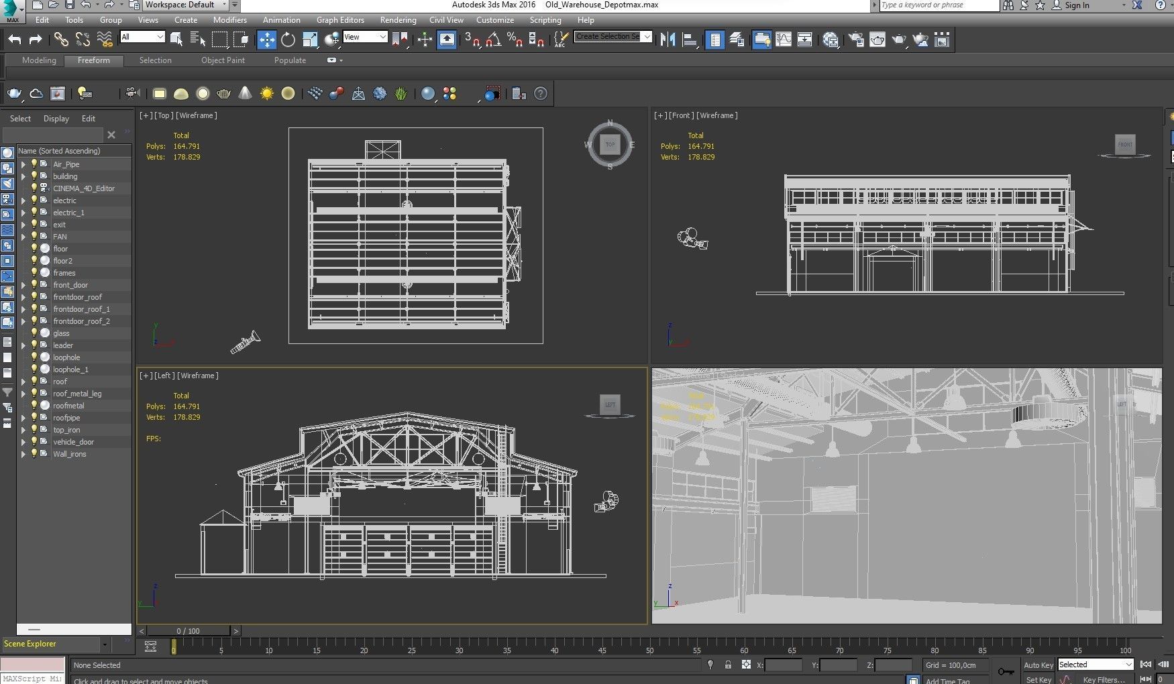Click the Auto Key button
This screenshot has height=684, width=1174.
tap(1038, 665)
